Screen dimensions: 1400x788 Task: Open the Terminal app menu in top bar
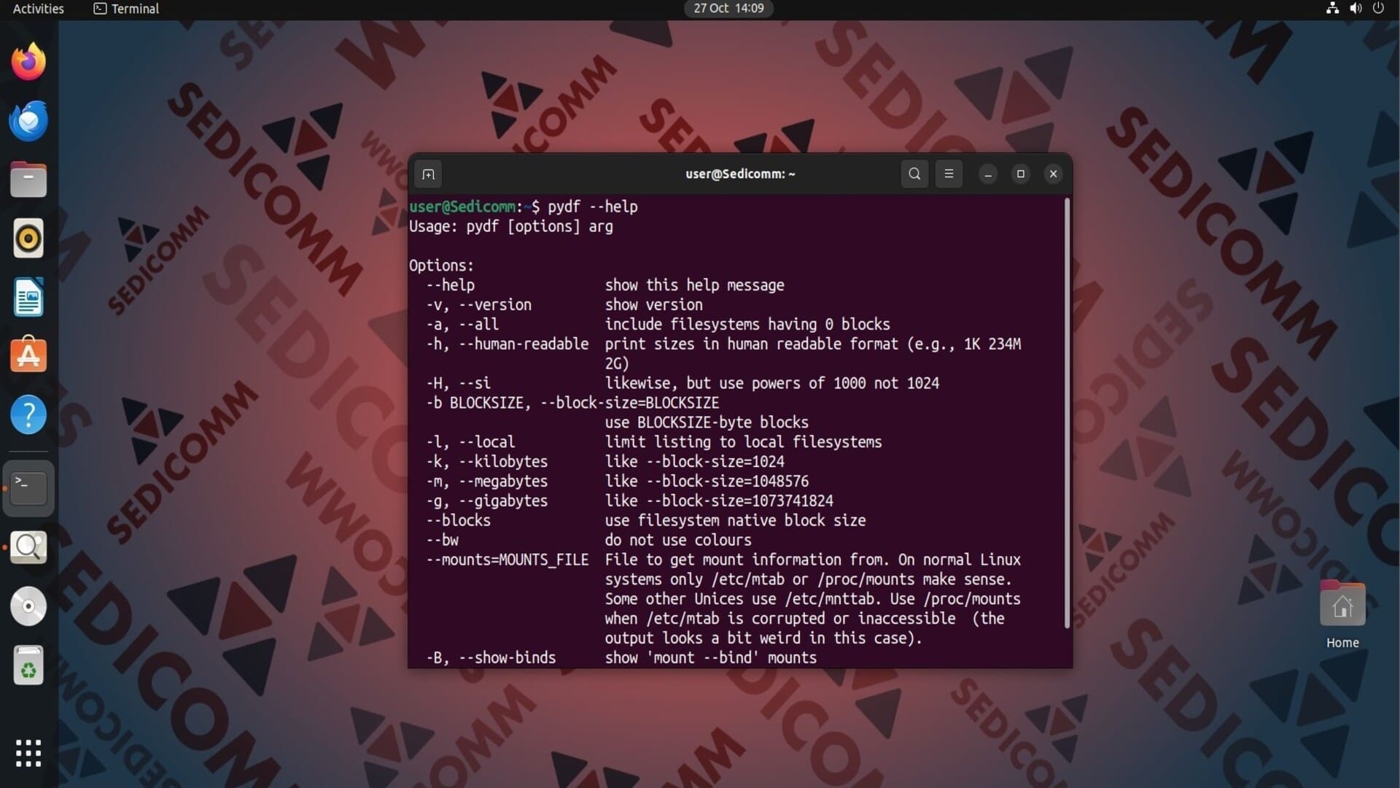pyautogui.click(x=126, y=9)
